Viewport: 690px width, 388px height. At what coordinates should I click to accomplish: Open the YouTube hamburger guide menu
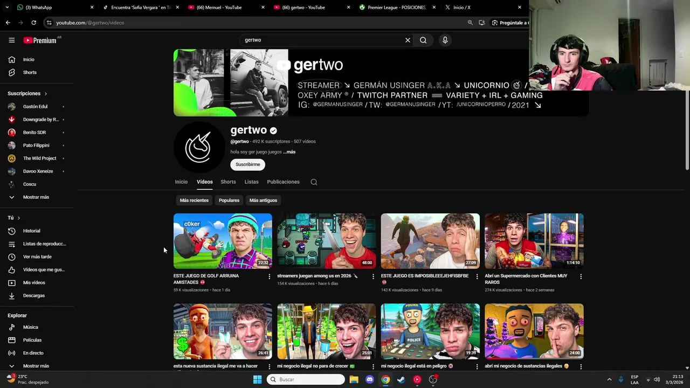coord(11,40)
